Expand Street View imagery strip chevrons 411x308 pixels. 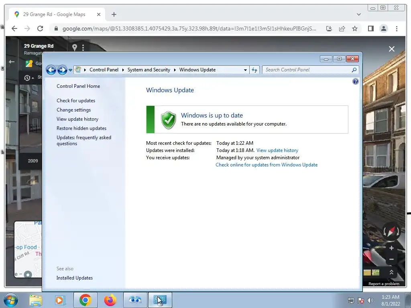click(391, 272)
